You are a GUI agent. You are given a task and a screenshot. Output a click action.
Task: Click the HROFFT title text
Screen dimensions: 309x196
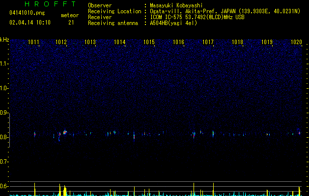click(x=50, y=4)
